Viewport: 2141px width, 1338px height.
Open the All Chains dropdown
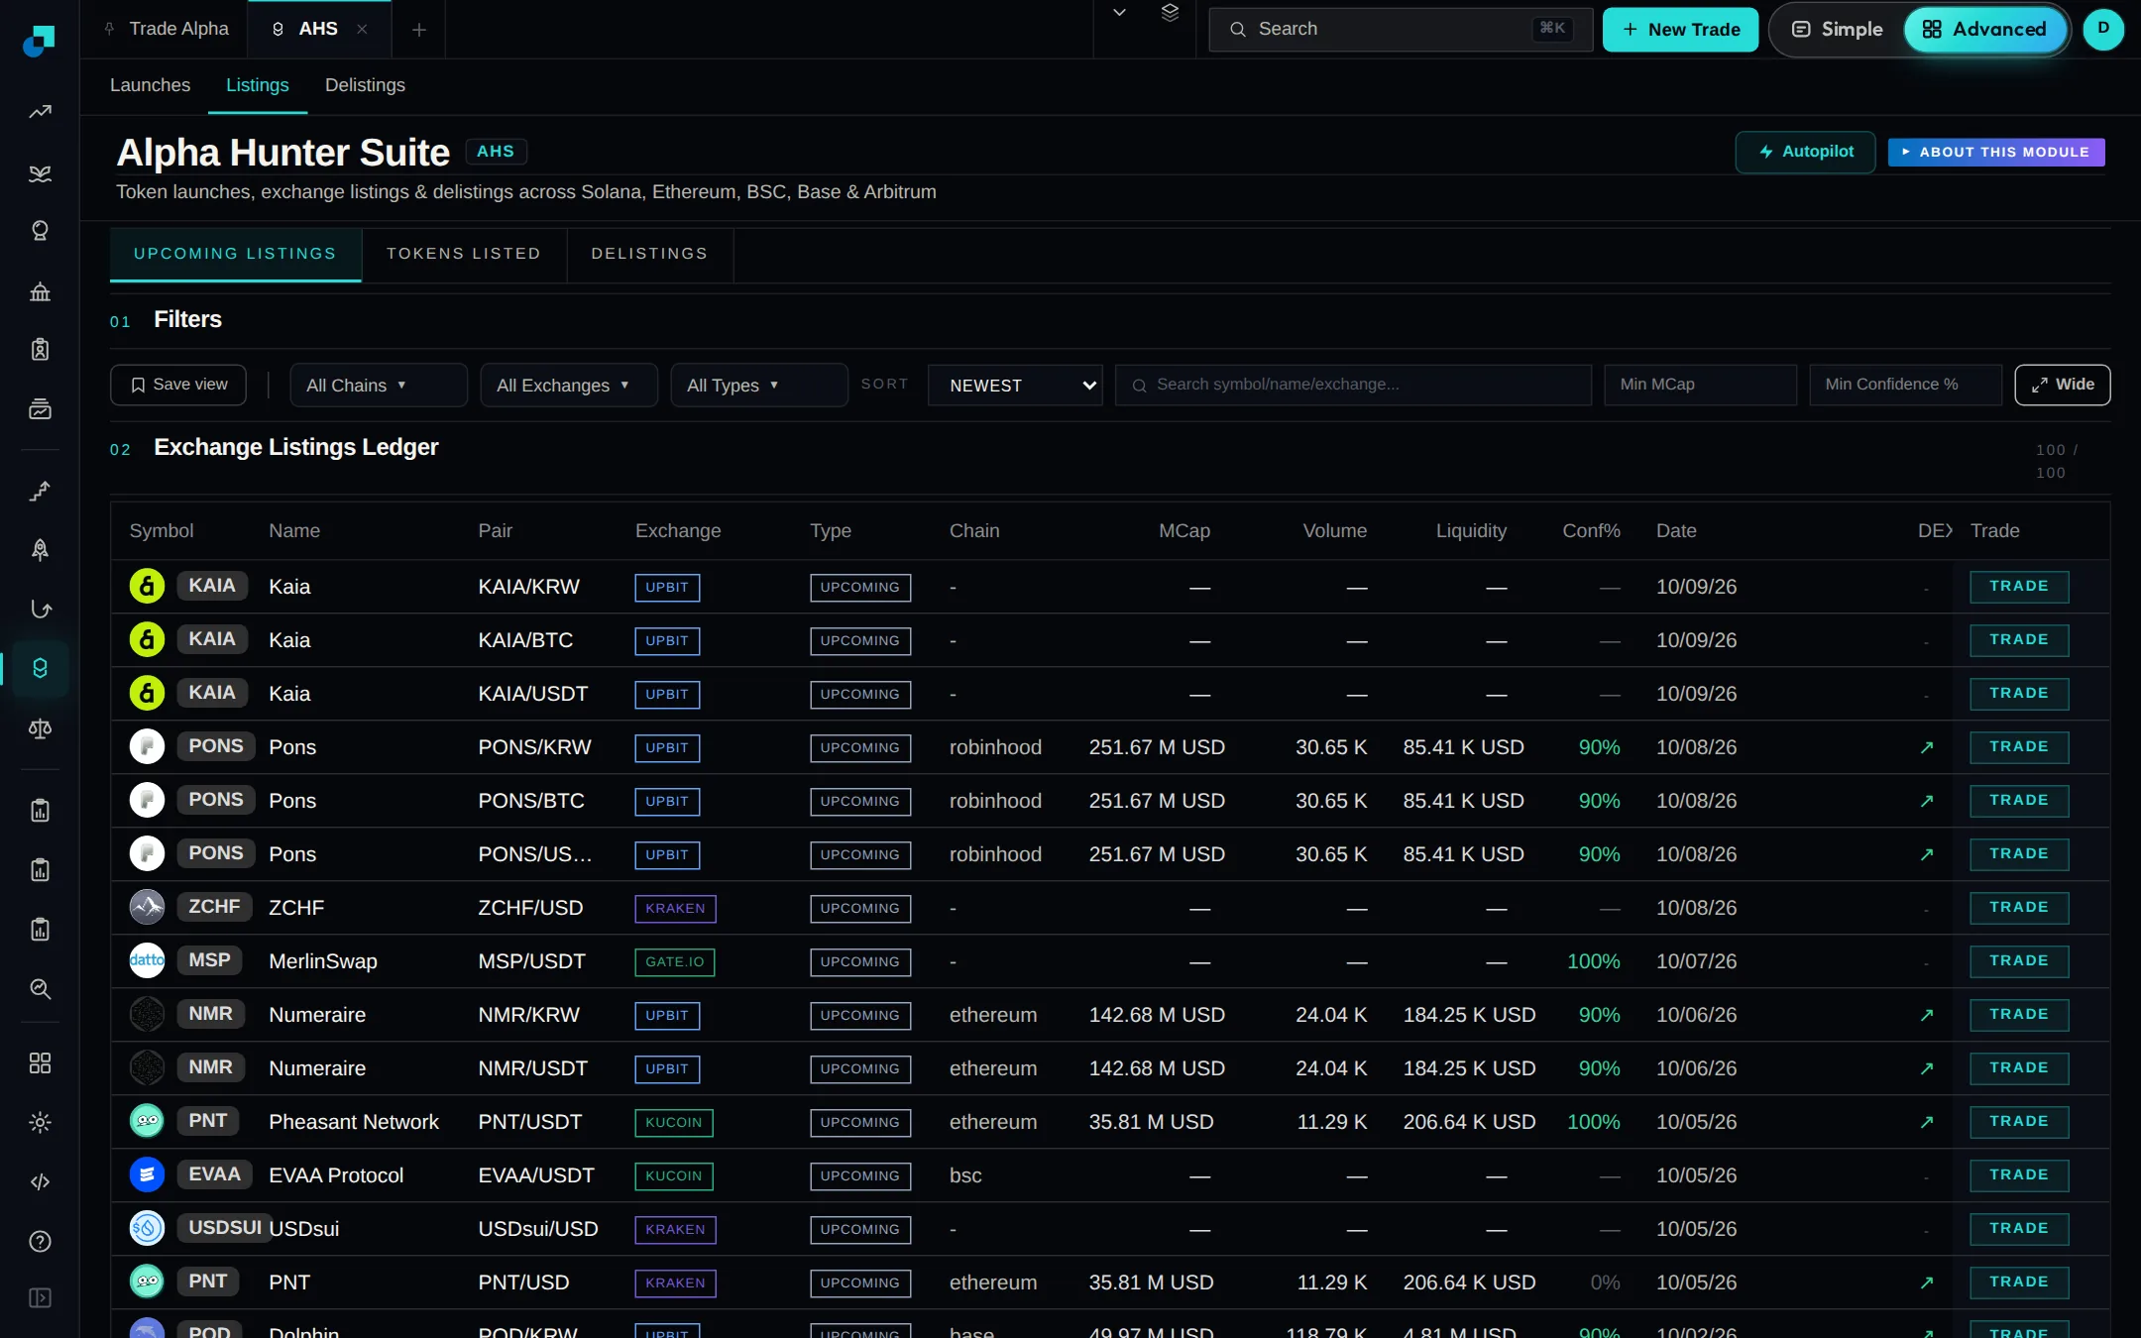pos(378,385)
